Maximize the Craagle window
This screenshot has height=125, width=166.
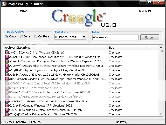point(150,2)
